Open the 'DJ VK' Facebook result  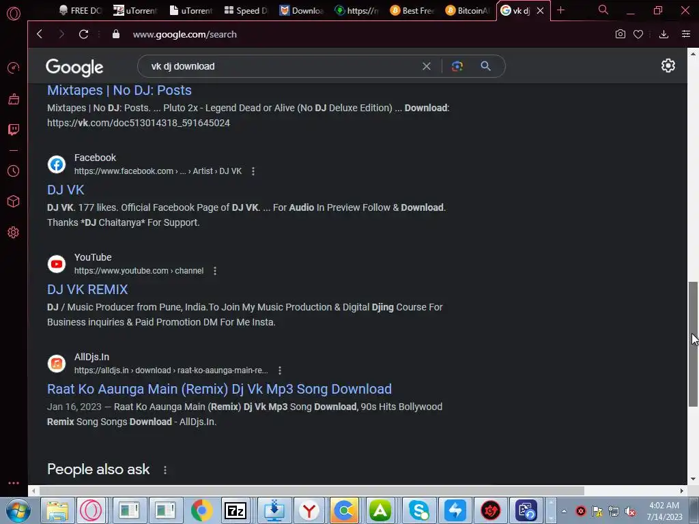66,190
